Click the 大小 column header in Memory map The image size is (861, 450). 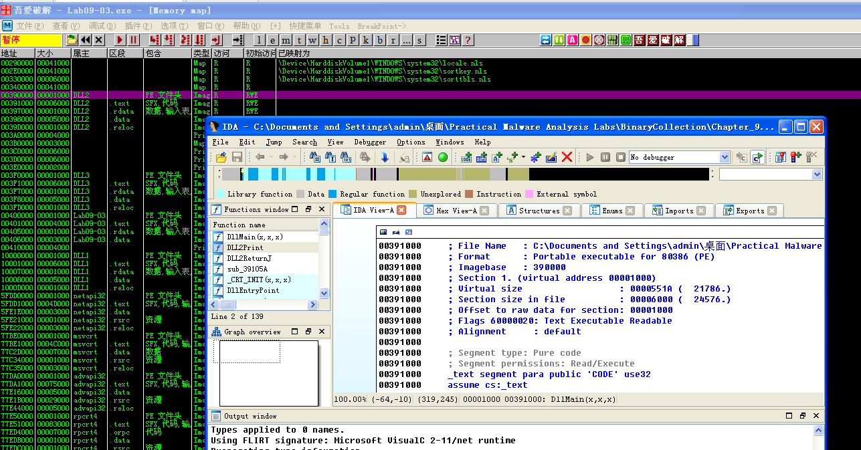pos(54,53)
